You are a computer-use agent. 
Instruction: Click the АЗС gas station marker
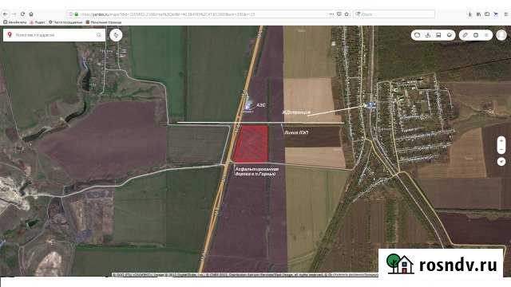tap(248, 105)
